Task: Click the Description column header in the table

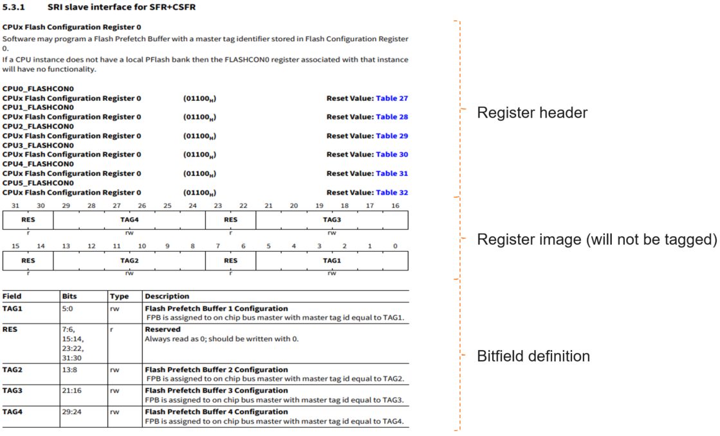Action: pos(167,297)
